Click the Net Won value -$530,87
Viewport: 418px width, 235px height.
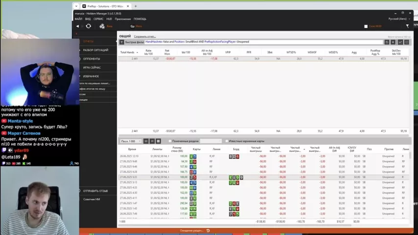point(170,59)
